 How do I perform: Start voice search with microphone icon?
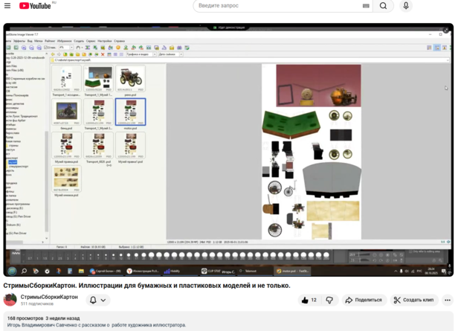tap(406, 6)
